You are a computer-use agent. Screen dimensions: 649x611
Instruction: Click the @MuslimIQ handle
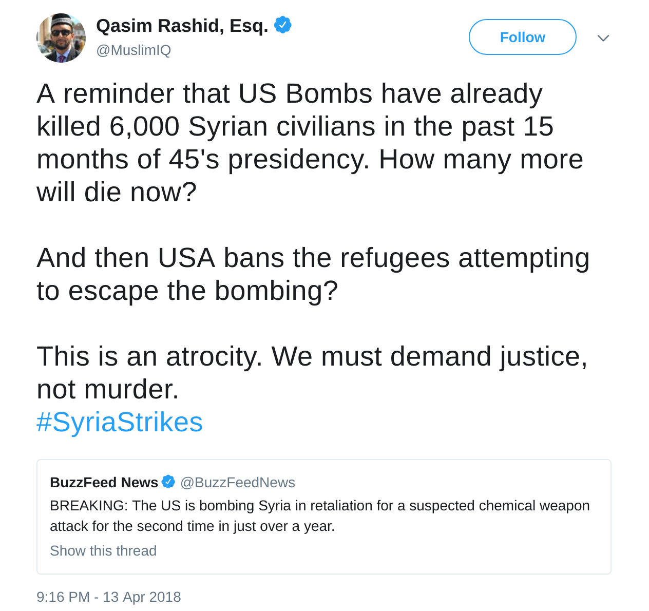point(133,50)
